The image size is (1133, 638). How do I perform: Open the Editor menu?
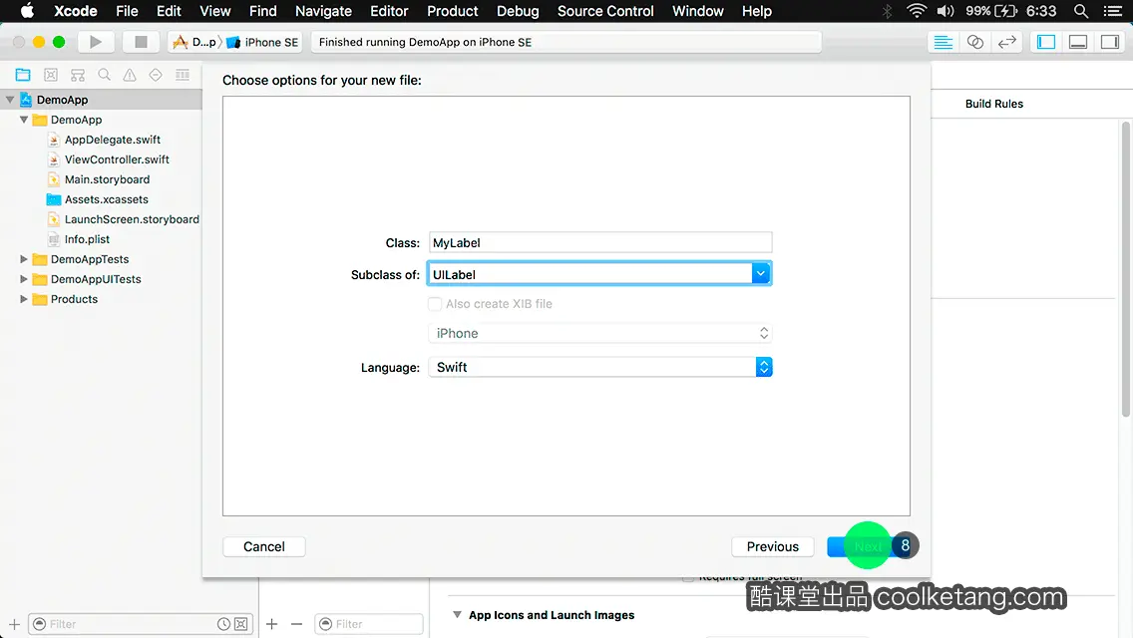[389, 11]
